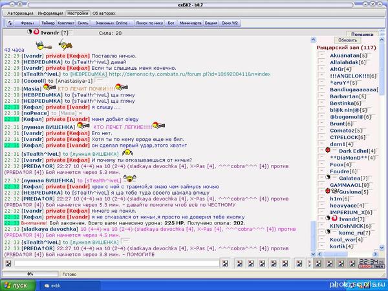Click the private-message icon beside heavyace
Image resolution: width=388 pixels, height=291 pixels.
pos(321,205)
